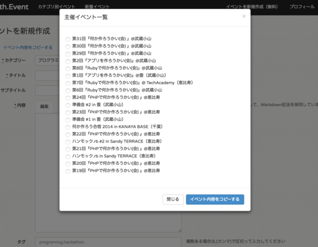Pick 第1回『アプリを作ろうかい(会)』@畳 radio

(67, 76)
